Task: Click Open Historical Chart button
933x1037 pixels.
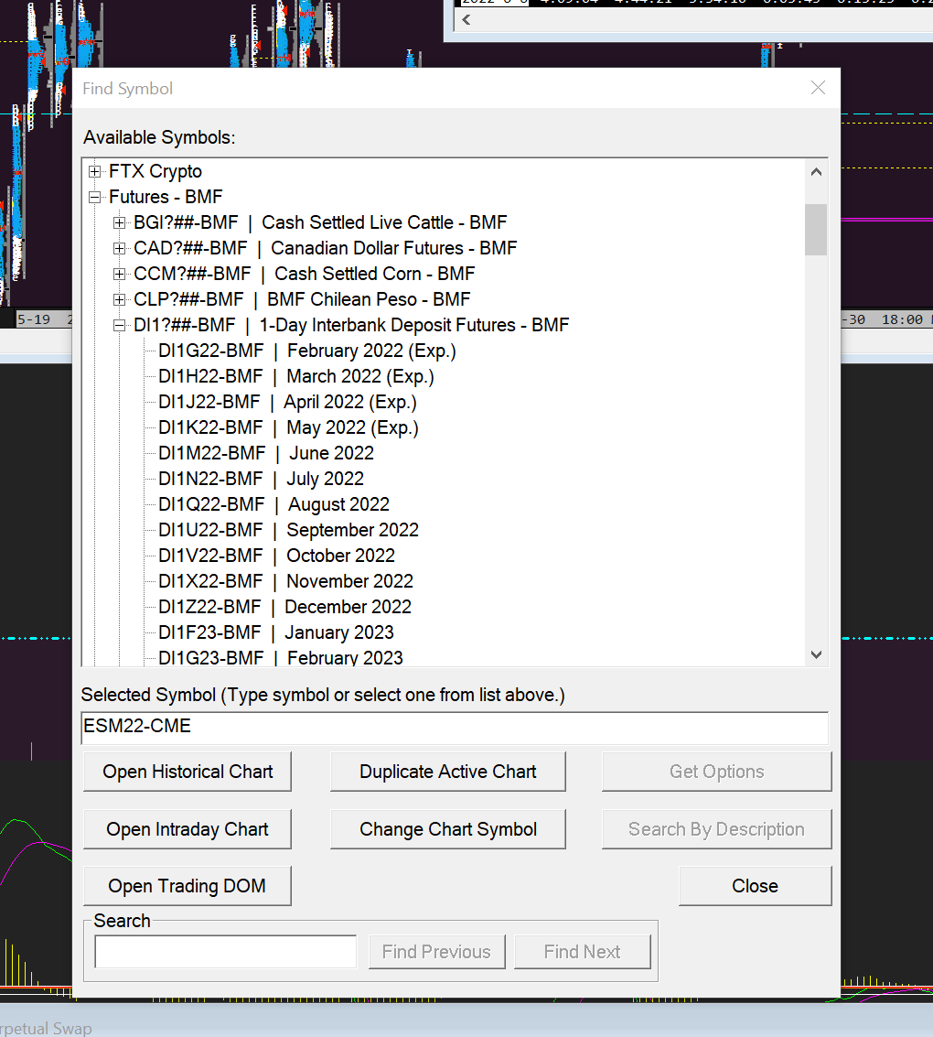Action: click(x=188, y=772)
